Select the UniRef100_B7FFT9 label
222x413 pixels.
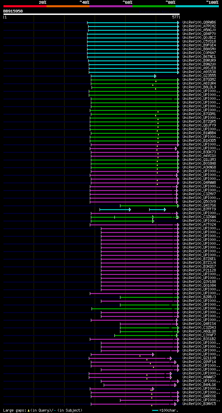click(199, 210)
